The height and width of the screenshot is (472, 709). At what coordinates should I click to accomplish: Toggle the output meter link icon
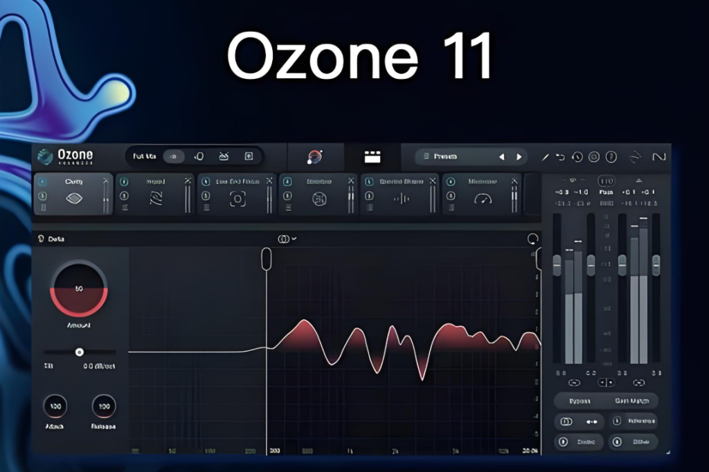pyautogui.click(x=639, y=383)
